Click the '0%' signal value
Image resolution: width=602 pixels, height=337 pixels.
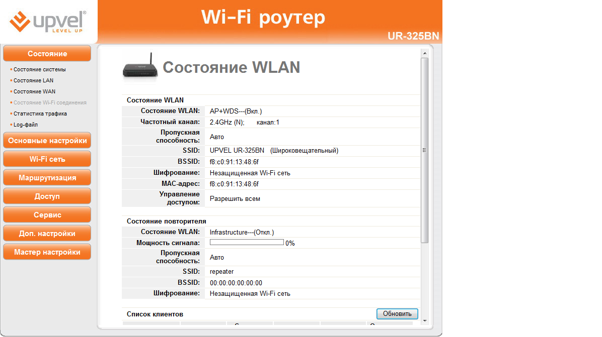(x=290, y=243)
